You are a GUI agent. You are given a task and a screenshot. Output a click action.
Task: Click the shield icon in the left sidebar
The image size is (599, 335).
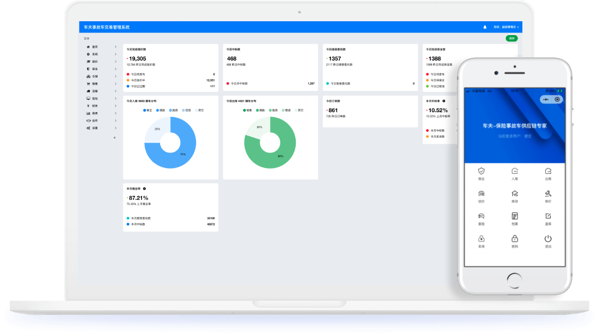coord(88,69)
